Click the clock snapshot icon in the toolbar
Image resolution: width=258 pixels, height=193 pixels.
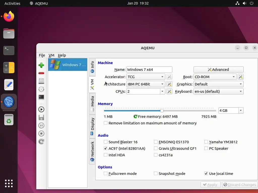coord(41,89)
